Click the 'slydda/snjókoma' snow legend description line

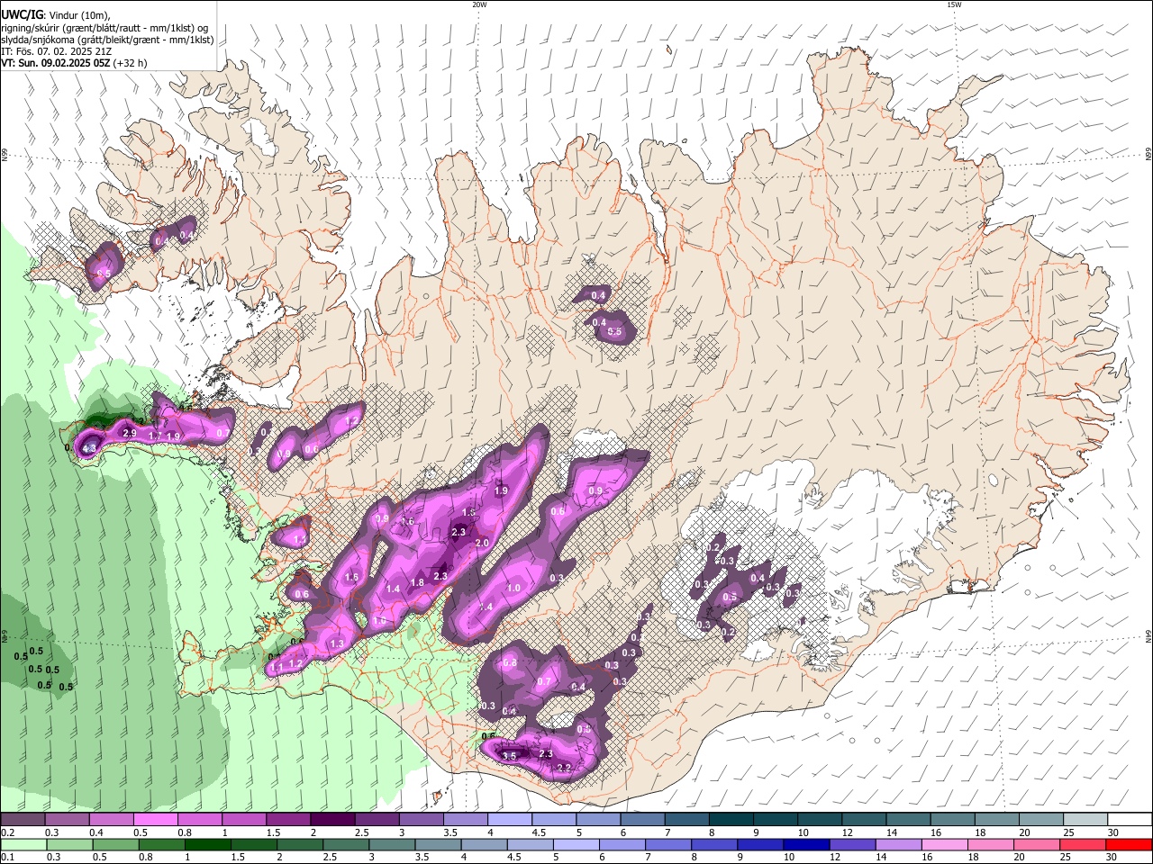click(107, 40)
